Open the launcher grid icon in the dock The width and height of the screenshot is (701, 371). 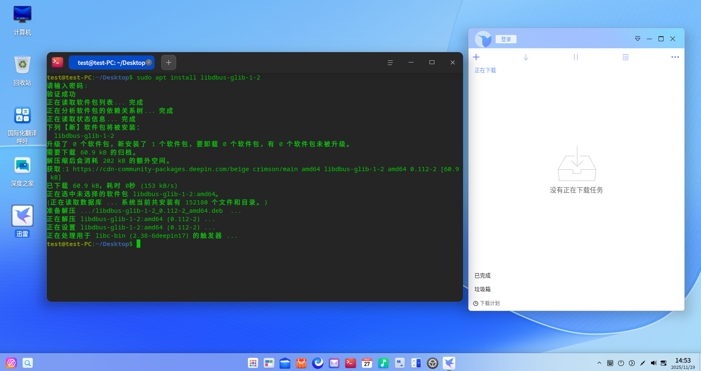click(x=253, y=363)
